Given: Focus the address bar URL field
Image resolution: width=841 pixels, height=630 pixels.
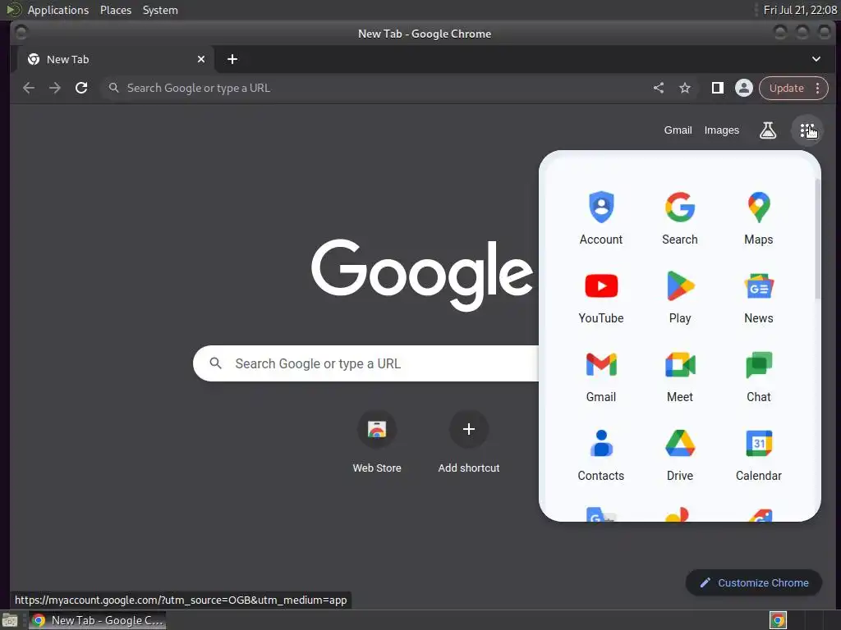Looking at the screenshot, I should coord(375,88).
